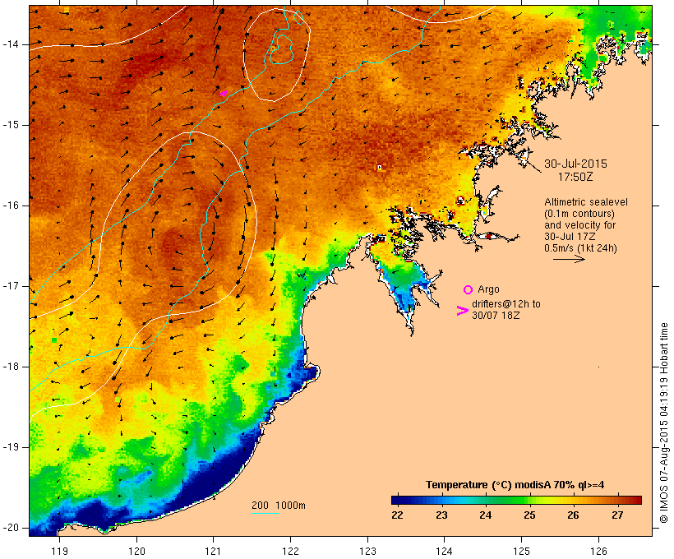
Task: Click the 124 longitude axis label
Action: pyautogui.click(x=444, y=551)
